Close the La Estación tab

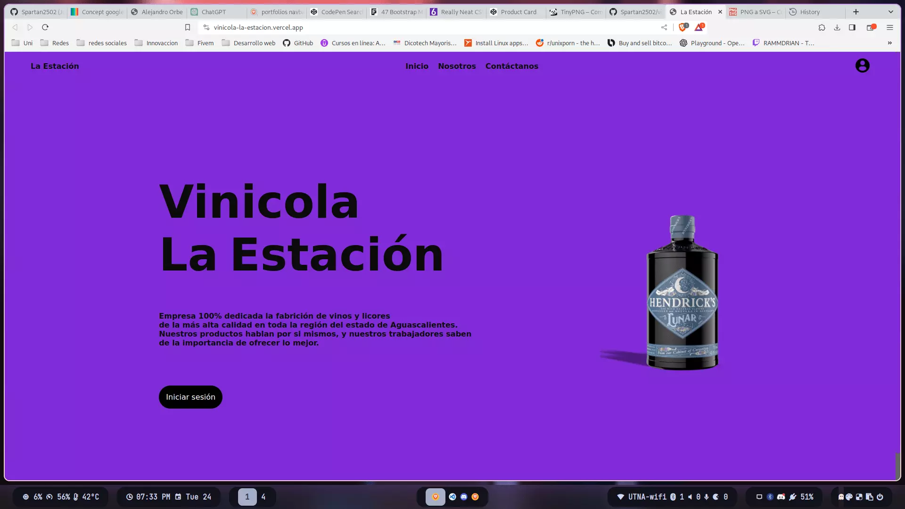pos(720,12)
